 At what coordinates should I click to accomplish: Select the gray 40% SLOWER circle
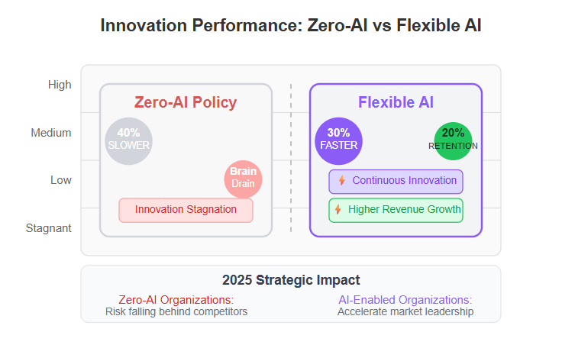(129, 141)
